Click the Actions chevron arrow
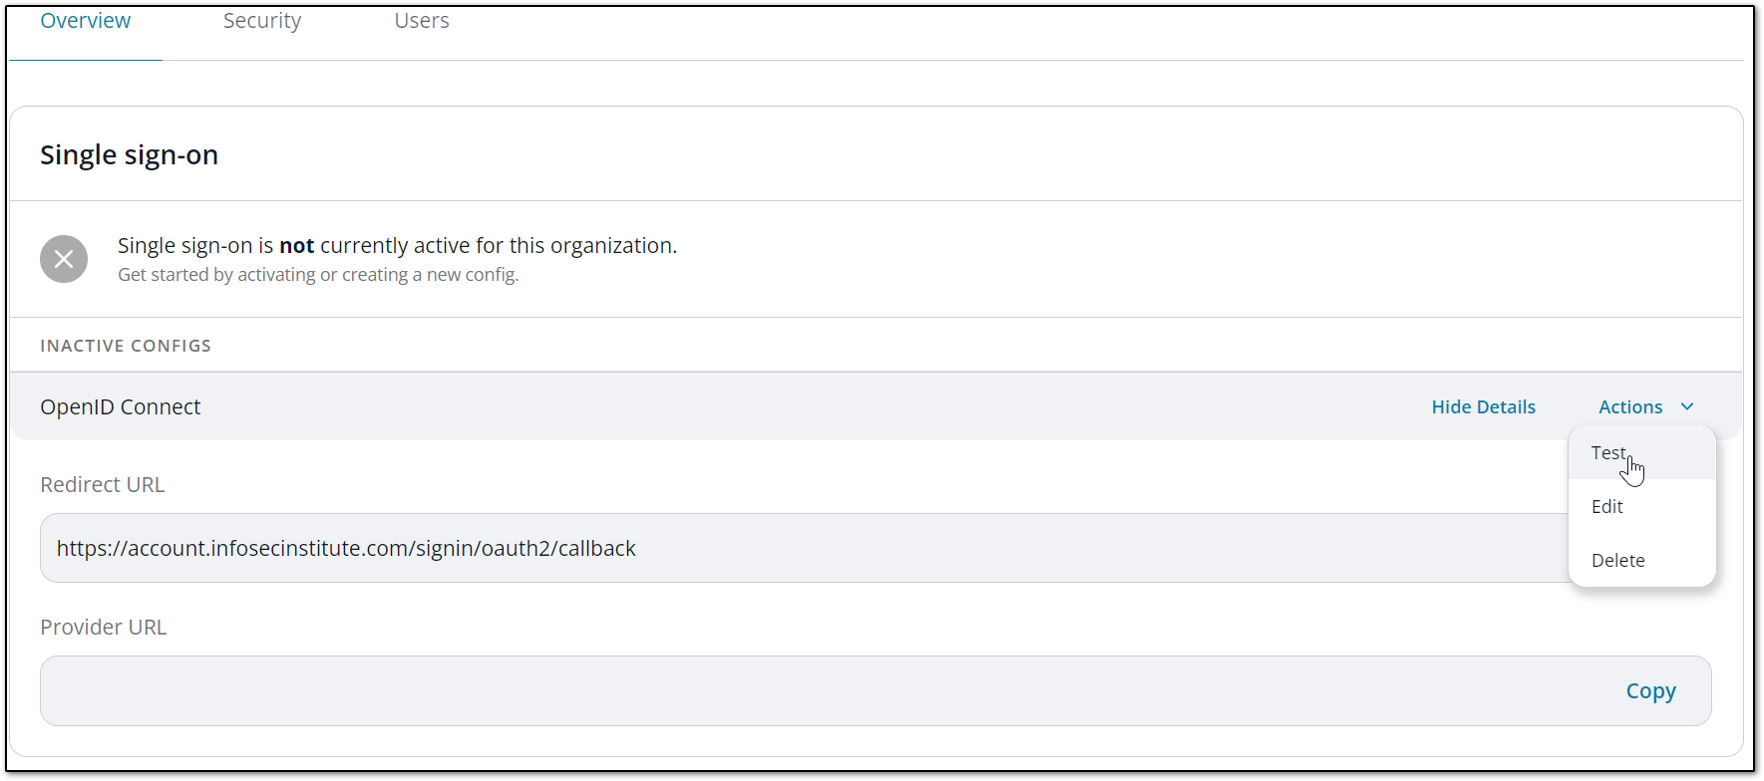Viewport: 1764px width, 781px height. pyautogui.click(x=1687, y=406)
